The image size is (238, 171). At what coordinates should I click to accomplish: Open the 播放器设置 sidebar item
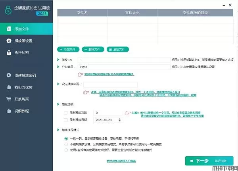[27, 41]
